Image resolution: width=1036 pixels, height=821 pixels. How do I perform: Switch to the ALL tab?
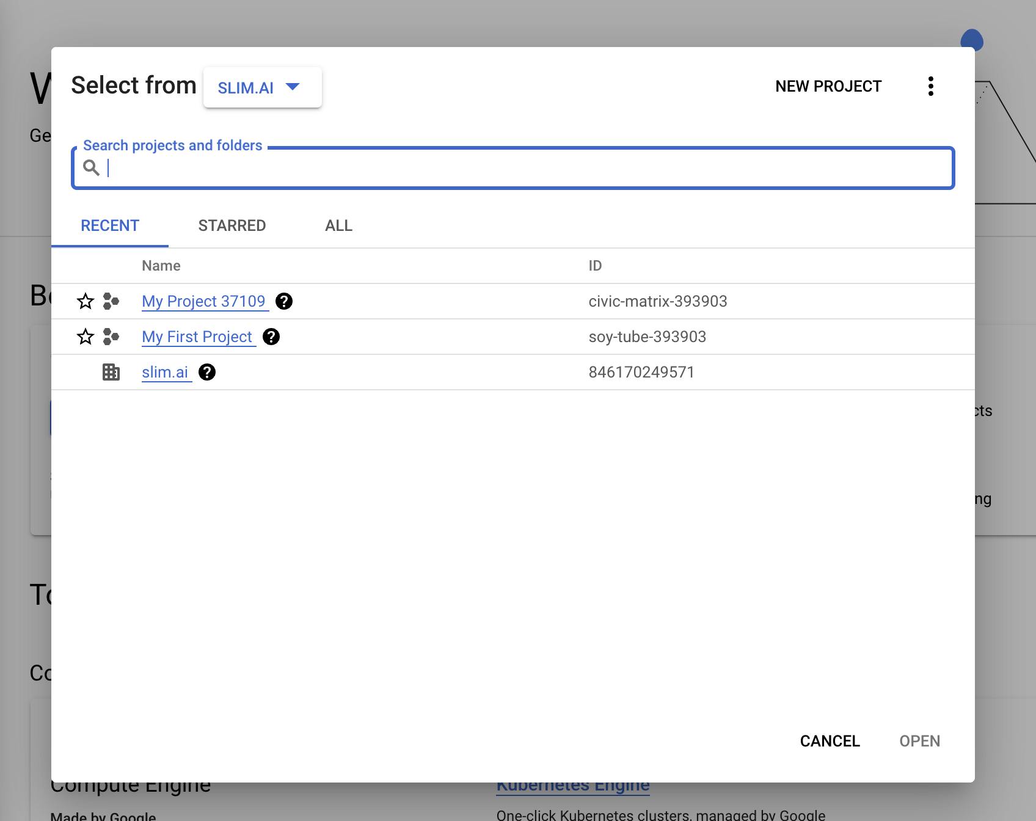tap(339, 225)
